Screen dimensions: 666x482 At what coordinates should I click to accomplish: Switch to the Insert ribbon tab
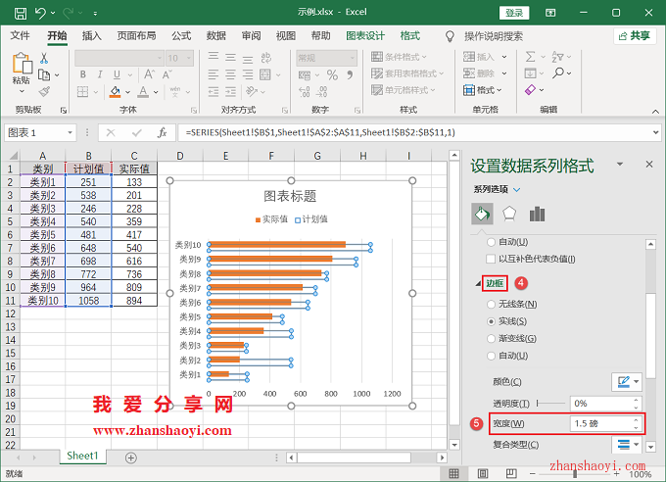pos(92,35)
